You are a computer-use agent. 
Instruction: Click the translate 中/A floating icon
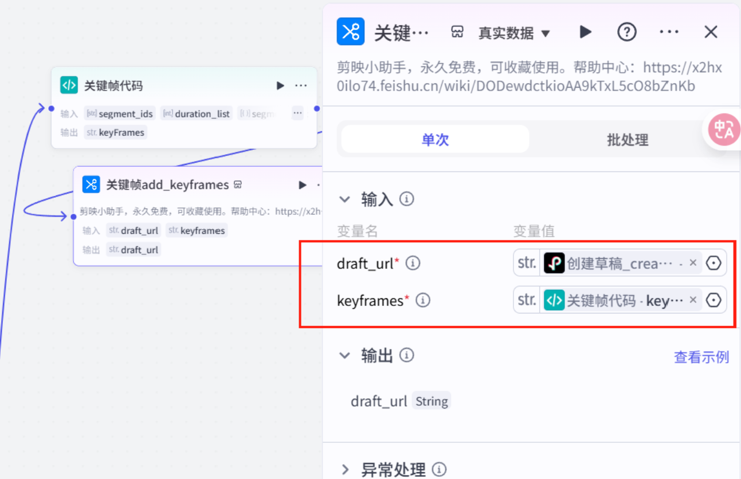coord(724,129)
